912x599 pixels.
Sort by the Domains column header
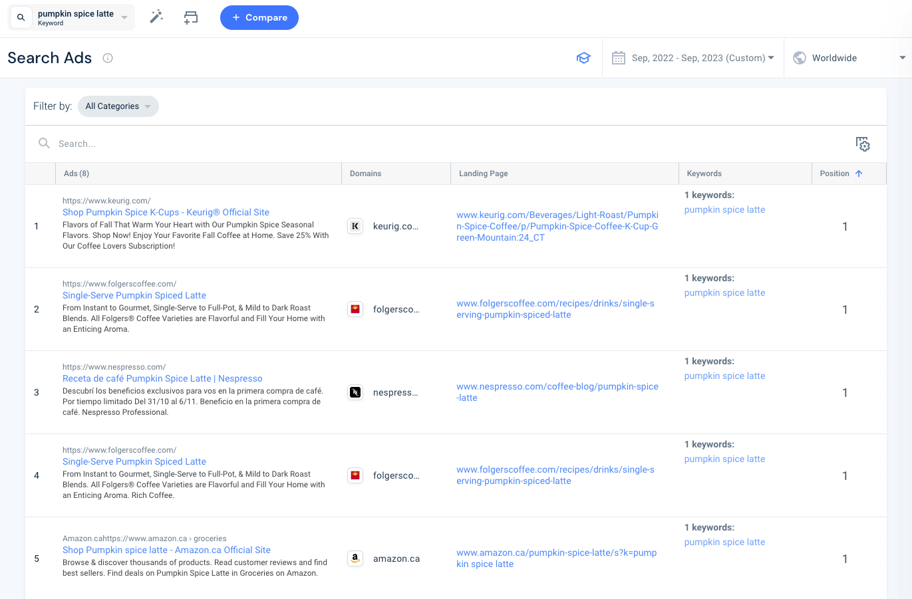pyautogui.click(x=366, y=174)
